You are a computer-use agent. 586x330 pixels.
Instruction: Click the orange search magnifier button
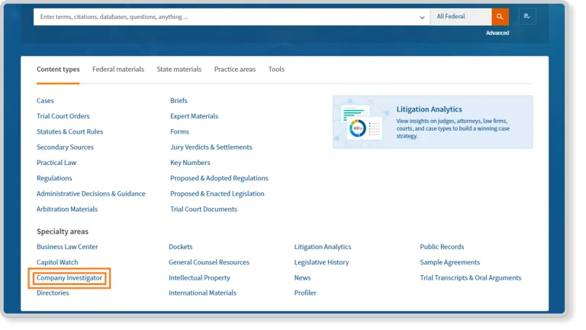[500, 16]
